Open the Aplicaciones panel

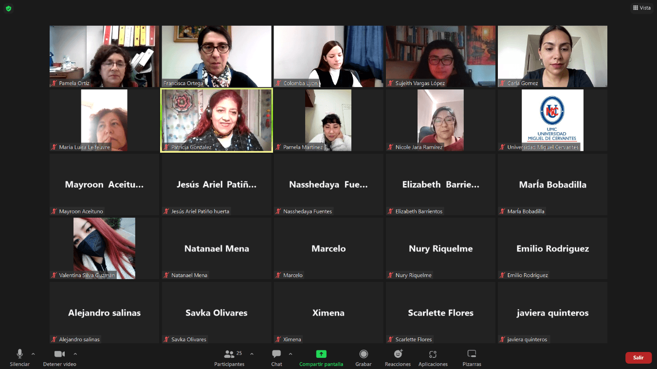[433, 358]
